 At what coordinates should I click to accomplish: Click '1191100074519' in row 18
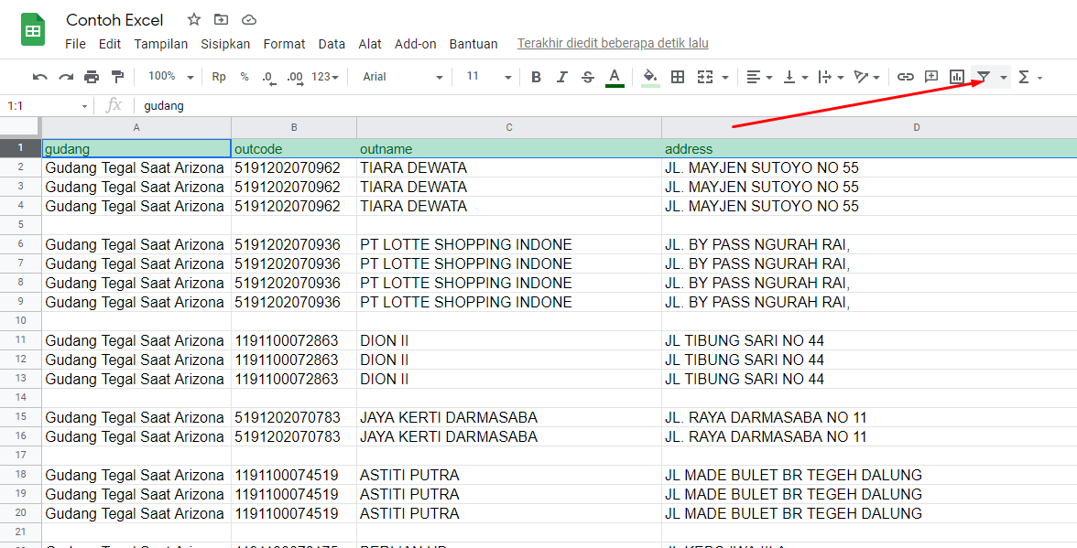point(287,476)
